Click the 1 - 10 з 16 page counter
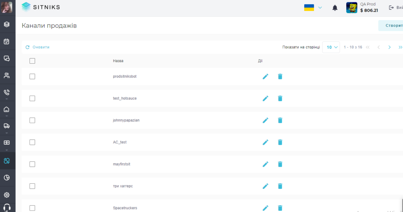 [x=353, y=47]
